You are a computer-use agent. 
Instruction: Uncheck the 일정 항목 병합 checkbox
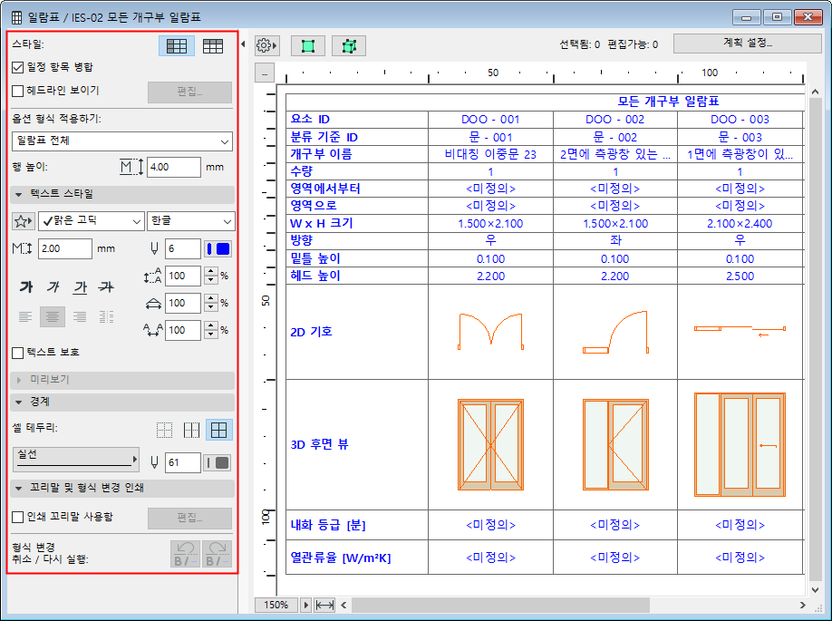tap(15, 66)
